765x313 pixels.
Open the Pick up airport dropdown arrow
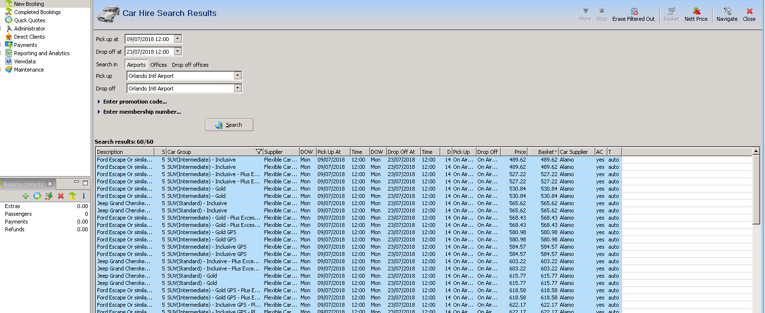(x=237, y=75)
